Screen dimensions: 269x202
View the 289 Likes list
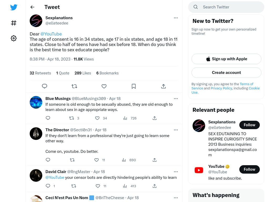83,73
